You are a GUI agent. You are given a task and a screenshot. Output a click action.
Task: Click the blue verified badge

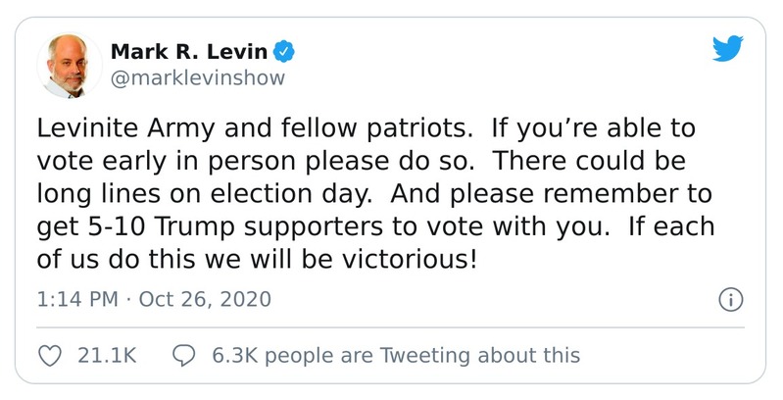284,51
